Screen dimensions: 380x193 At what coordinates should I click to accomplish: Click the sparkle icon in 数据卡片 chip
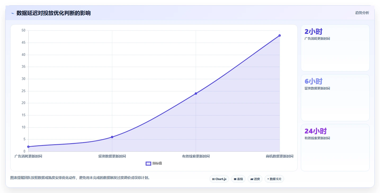click(268, 179)
